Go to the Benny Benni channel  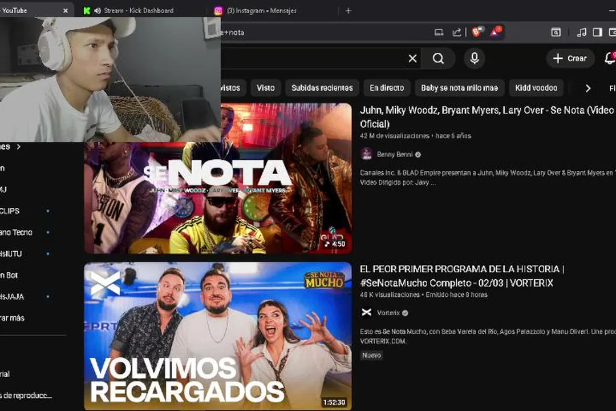[x=395, y=154]
